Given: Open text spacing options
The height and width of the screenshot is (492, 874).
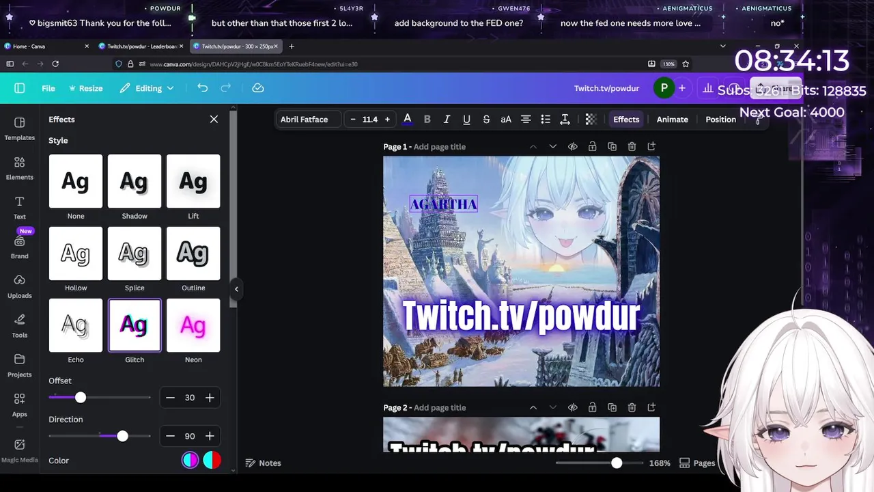Looking at the screenshot, I should pos(565,119).
